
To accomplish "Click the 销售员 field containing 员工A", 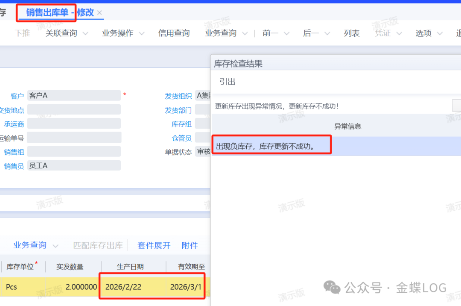I will [x=74, y=165].
